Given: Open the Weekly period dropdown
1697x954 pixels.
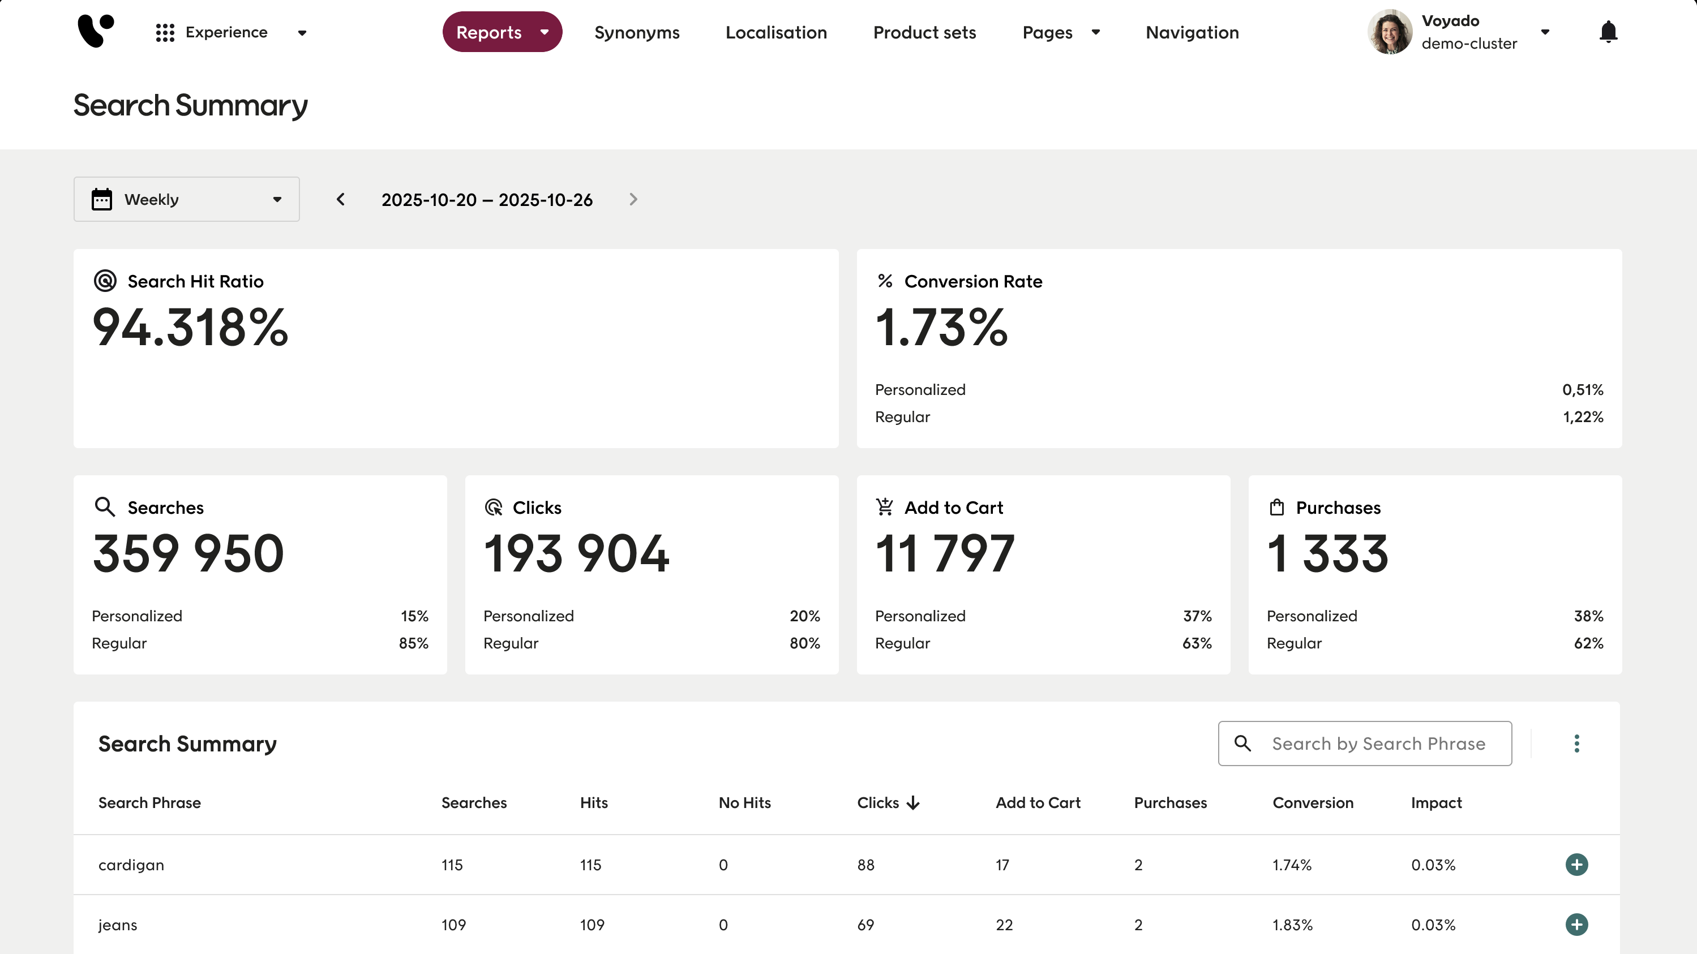Looking at the screenshot, I should [x=186, y=200].
